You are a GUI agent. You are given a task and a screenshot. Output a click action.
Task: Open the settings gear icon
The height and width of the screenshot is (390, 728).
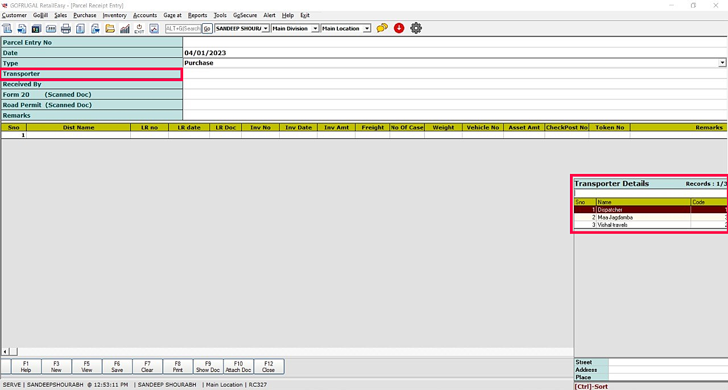point(416,28)
